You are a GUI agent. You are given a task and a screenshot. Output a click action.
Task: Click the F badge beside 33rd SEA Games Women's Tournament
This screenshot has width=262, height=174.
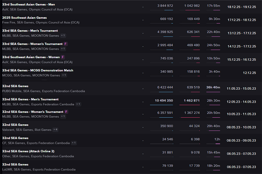click(66, 44)
